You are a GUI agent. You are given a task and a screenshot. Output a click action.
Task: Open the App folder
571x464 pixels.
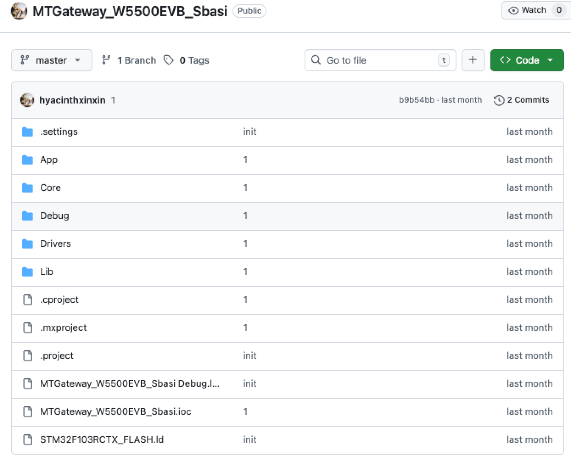(x=49, y=160)
